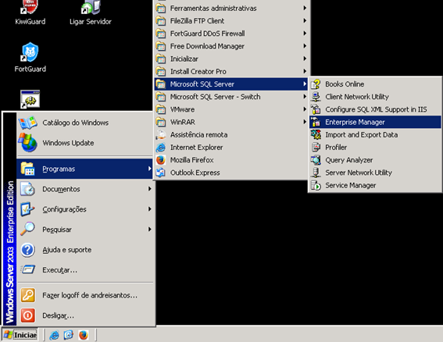Launch Internet Explorer from quick launch bar
443x342 pixels.
click(54, 335)
